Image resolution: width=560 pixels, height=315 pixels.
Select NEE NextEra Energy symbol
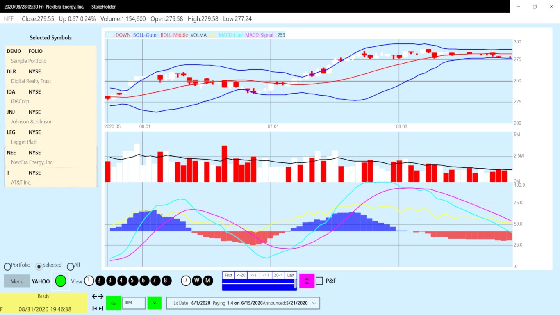coord(51,157)
